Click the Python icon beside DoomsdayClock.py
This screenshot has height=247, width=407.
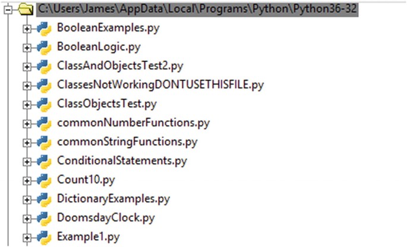pos(44,218)
